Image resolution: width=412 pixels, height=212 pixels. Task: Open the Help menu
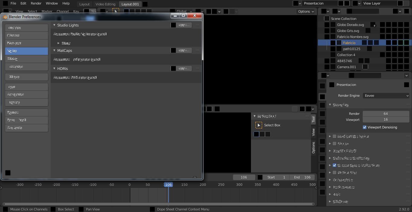66,3
